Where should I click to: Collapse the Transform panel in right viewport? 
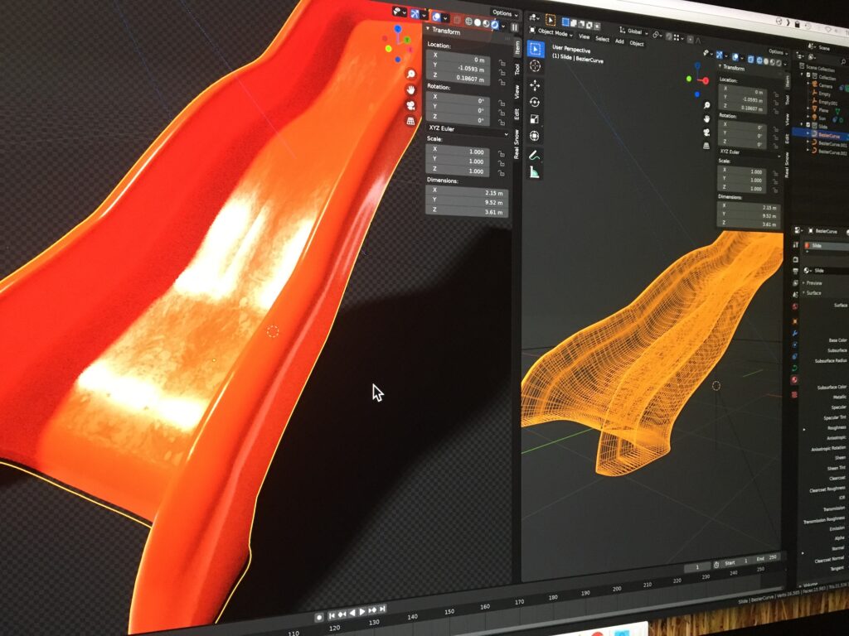(732, 68)
